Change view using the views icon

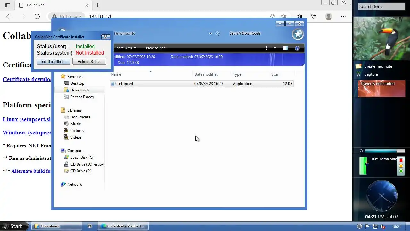268,48
